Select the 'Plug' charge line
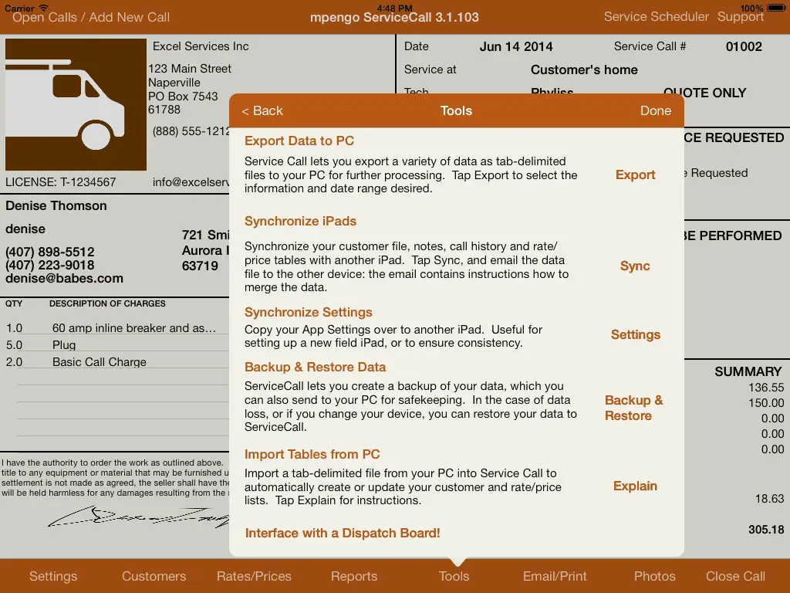This screenshot has width=790, height=593. (x=116, y=345)
